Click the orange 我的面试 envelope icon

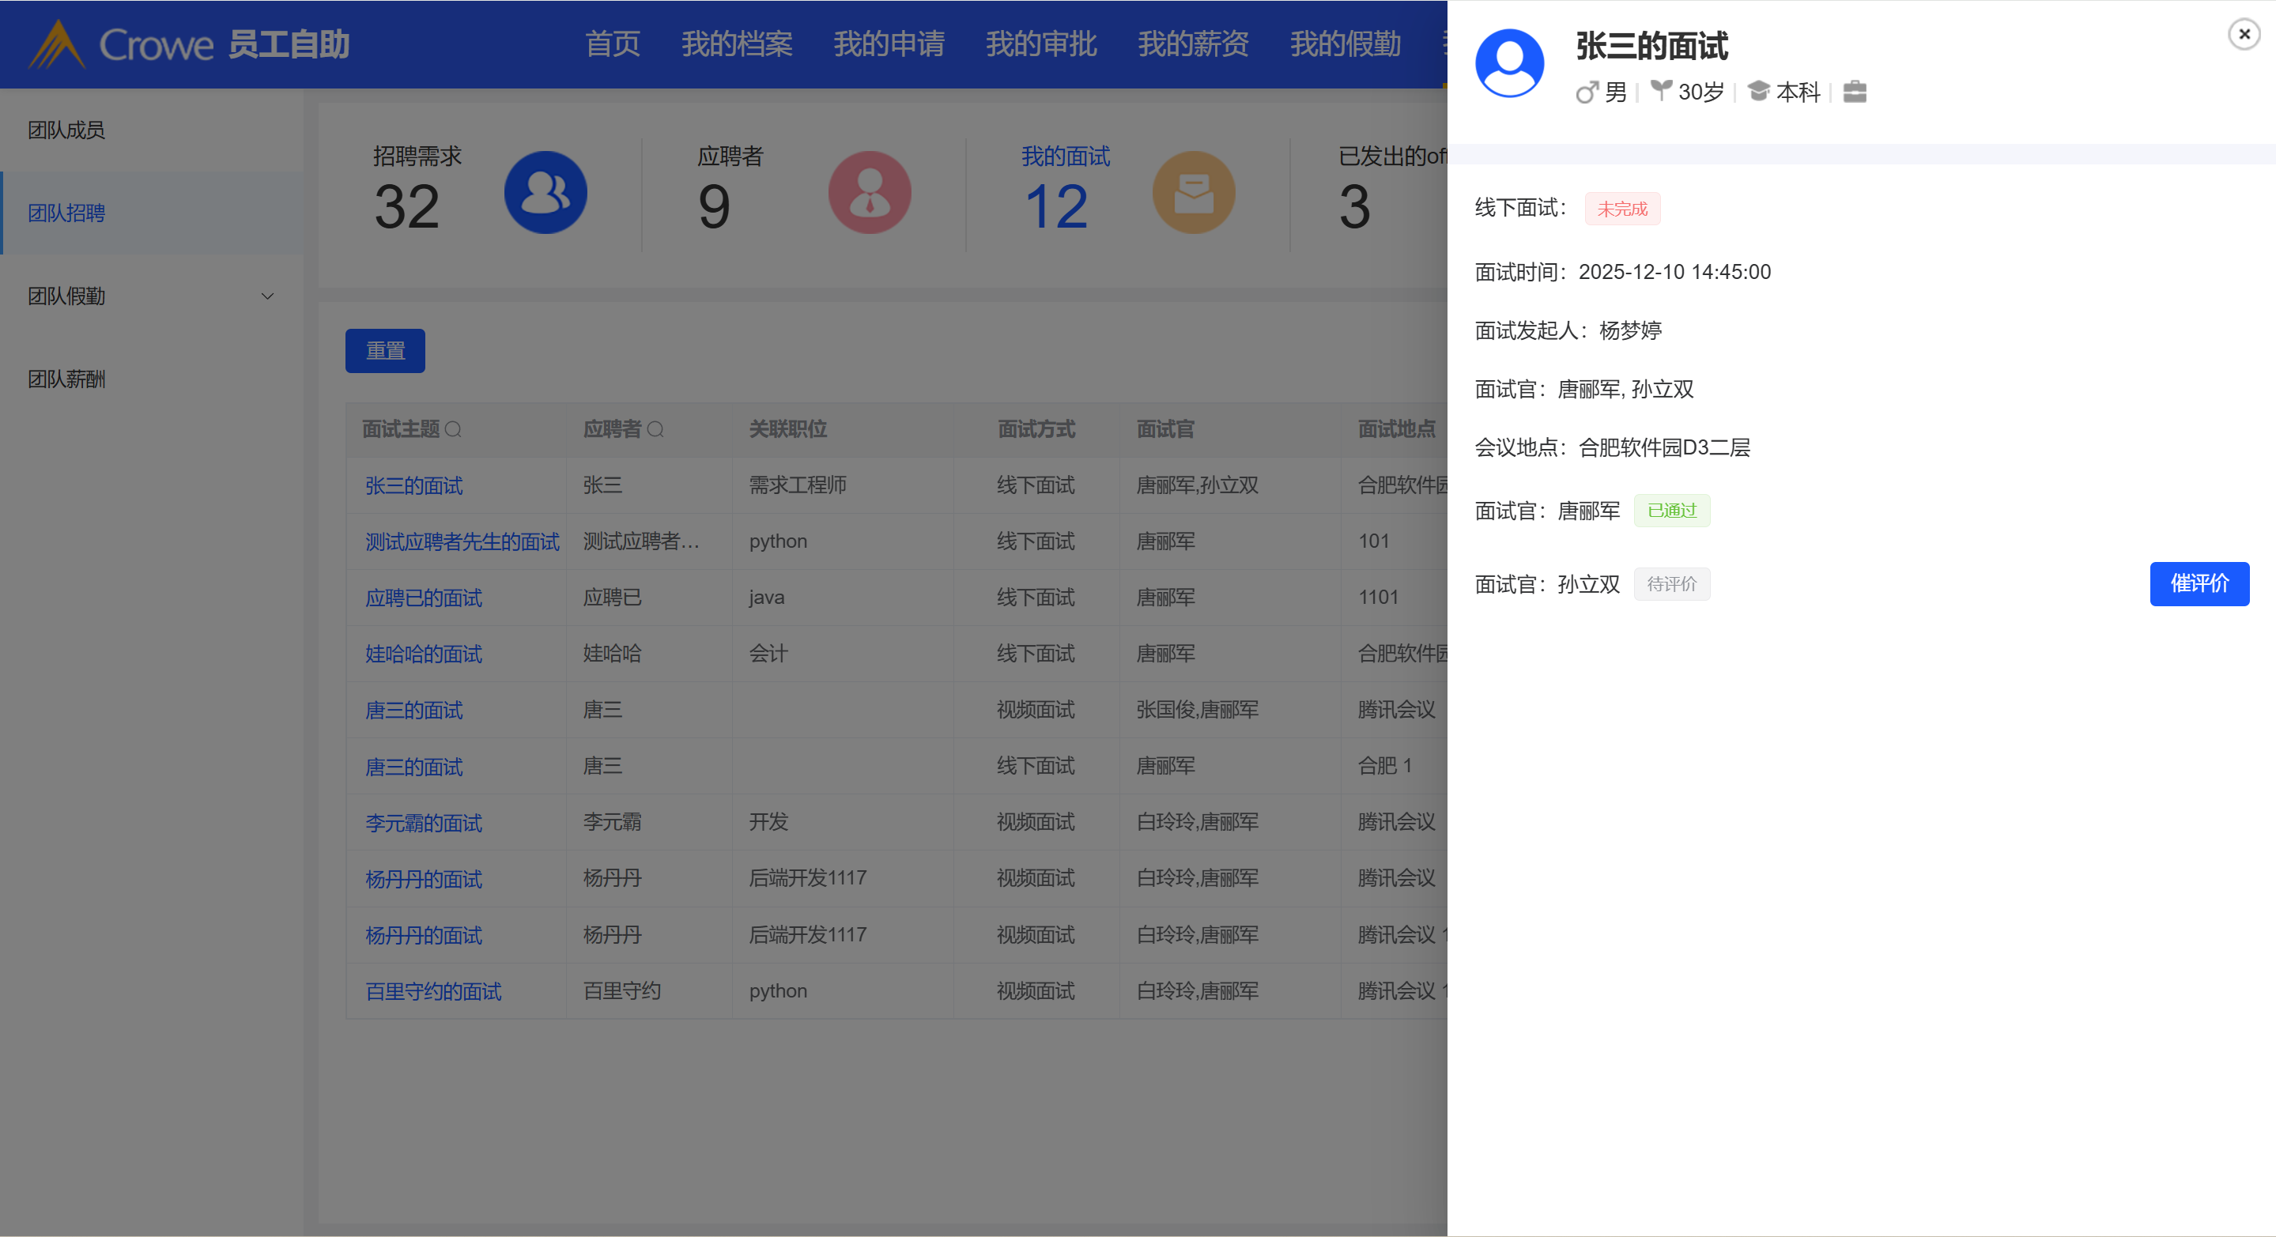tap(1193, 193)
